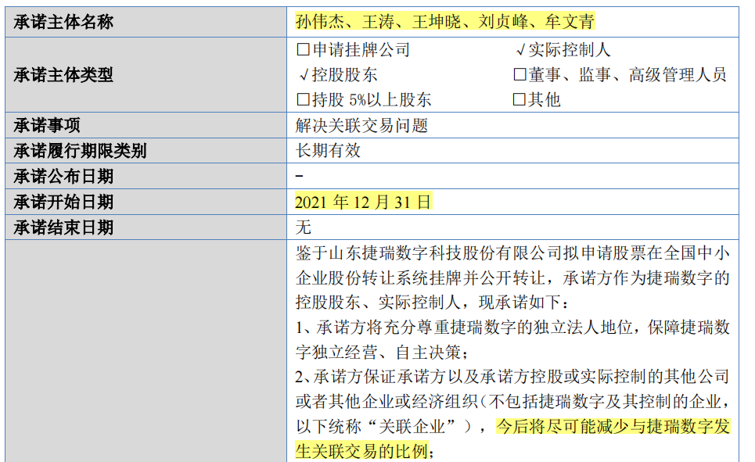The width and height of the screenshot is (755, 462).
Task: Click the highlighted date 2021 年 12 月 31 日
Action: (363, 202)
